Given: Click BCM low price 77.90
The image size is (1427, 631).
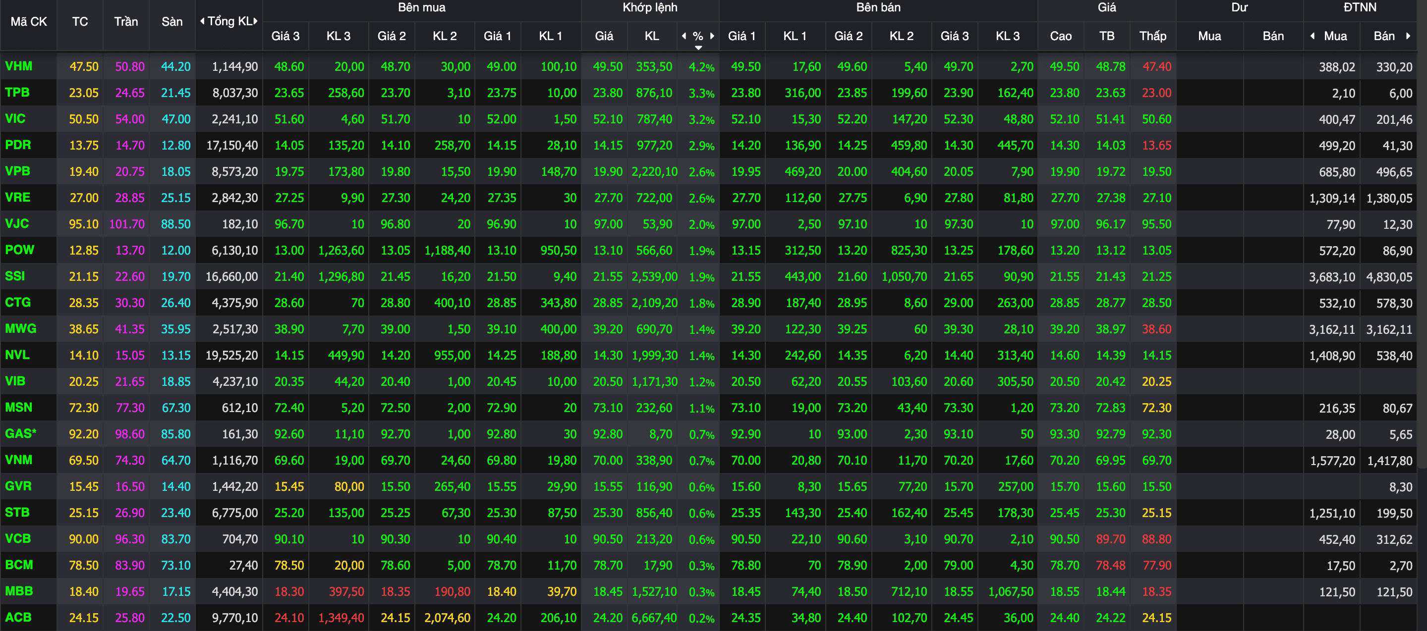Looking at the screenshot, I should point(1156,565).
